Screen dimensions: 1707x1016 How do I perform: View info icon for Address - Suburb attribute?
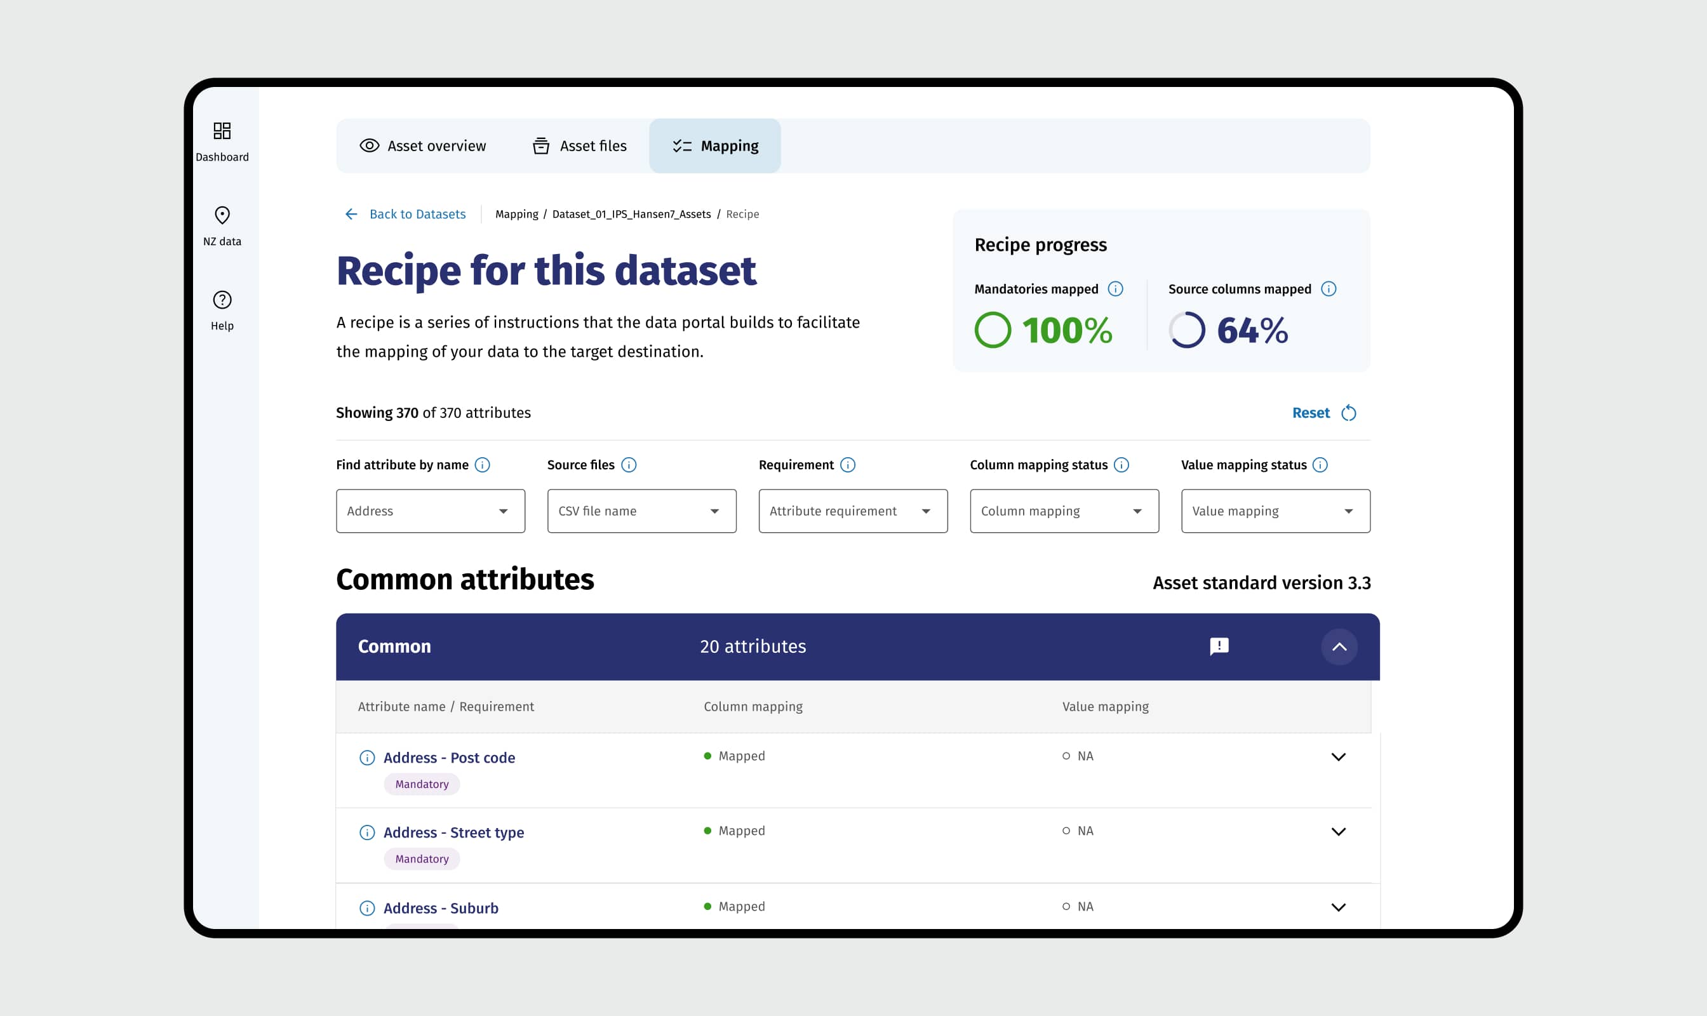click(367, 909)
